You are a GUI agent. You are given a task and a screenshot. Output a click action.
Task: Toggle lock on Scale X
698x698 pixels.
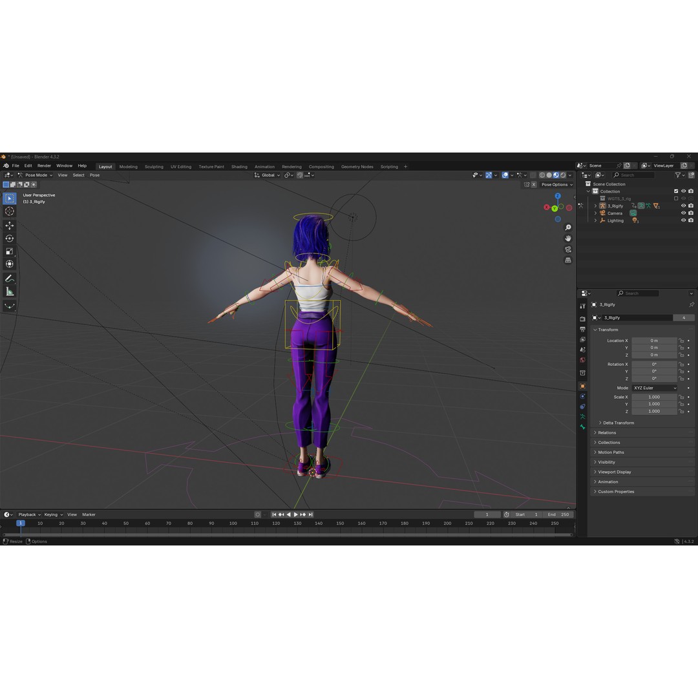click(681, 397)
